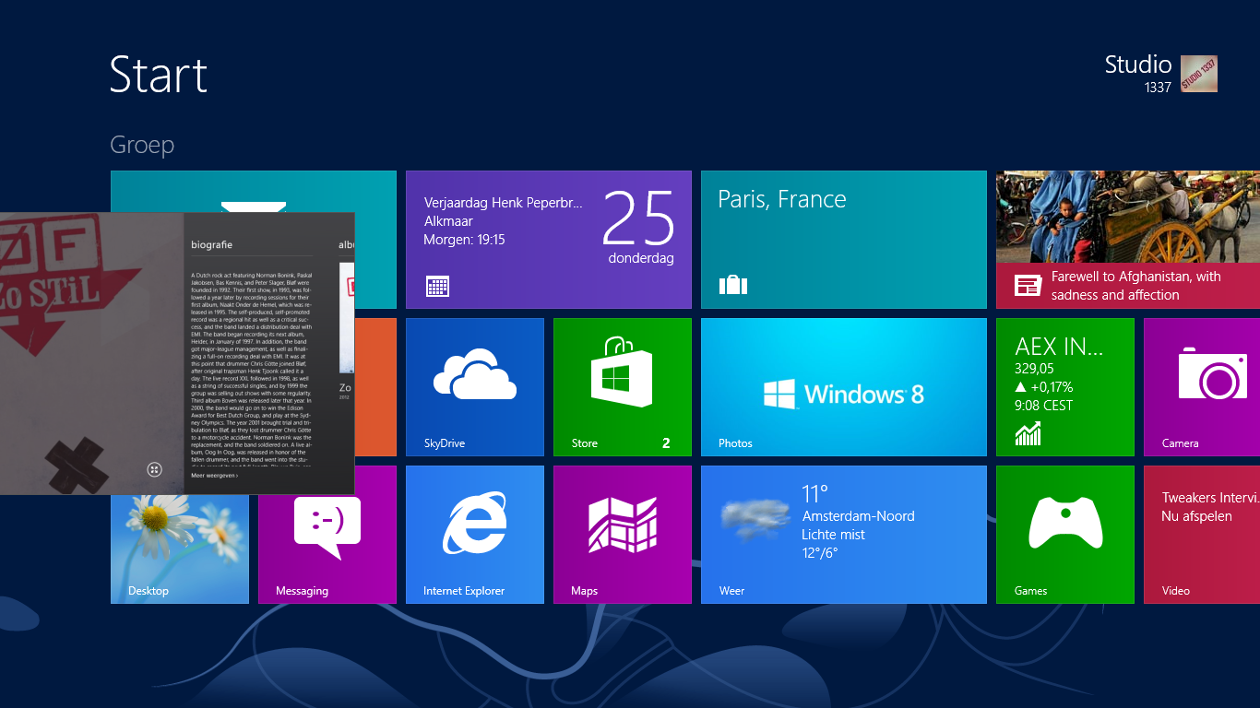This screenshot has height=708, width=1260.
Task: Click 'Paris, France' on the Travel tile
Action: 782,199
